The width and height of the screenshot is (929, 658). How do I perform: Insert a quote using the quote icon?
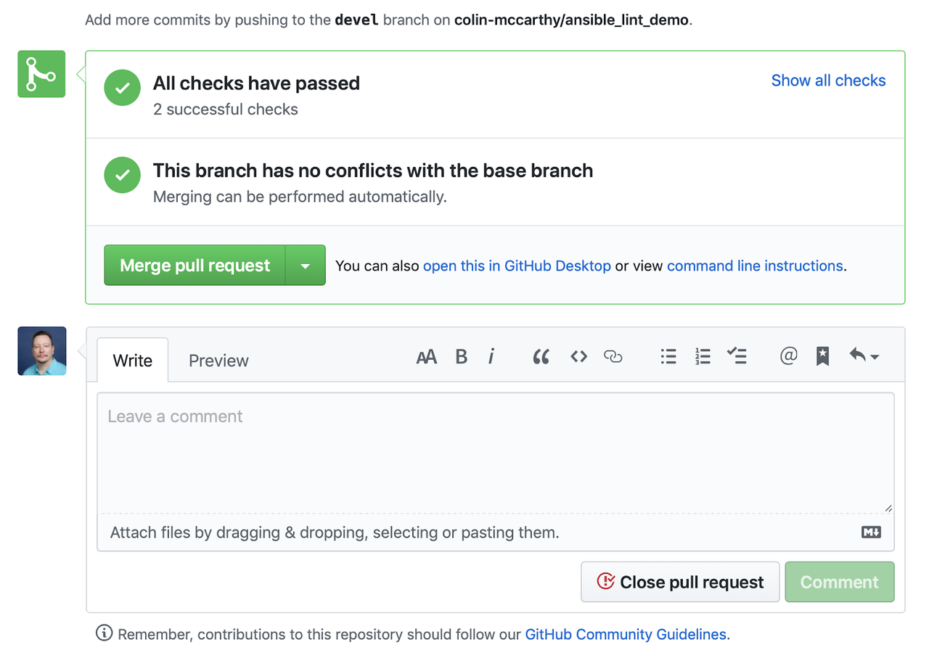tap(541, 356)
